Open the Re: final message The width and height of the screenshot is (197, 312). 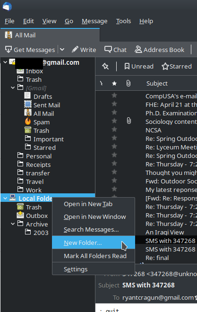(x=157, y=258)
